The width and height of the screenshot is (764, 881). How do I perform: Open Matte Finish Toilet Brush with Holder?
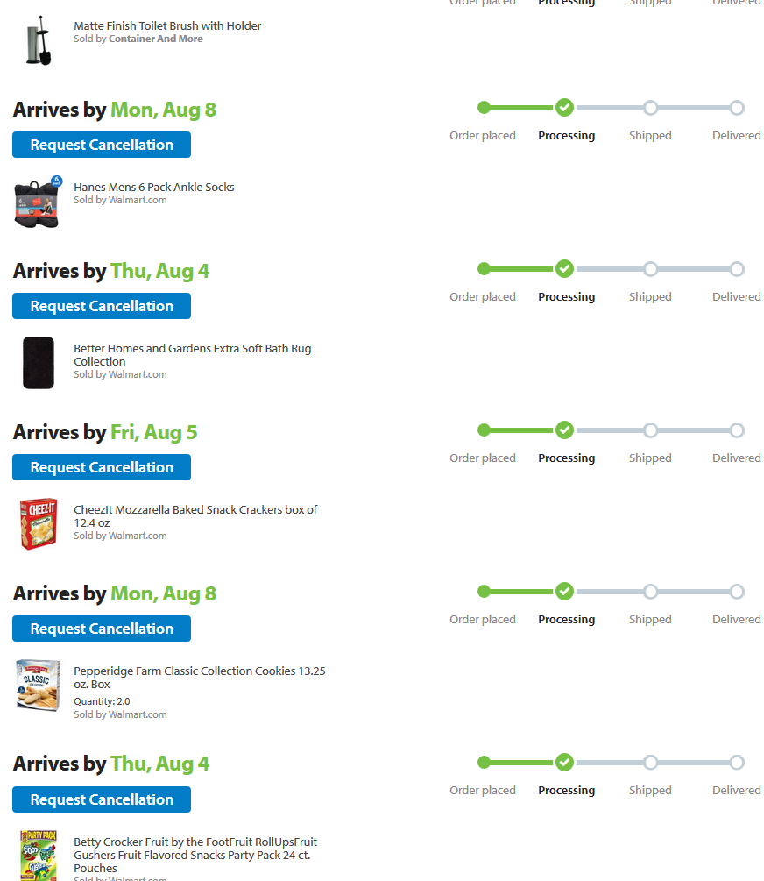click(167, 26)
